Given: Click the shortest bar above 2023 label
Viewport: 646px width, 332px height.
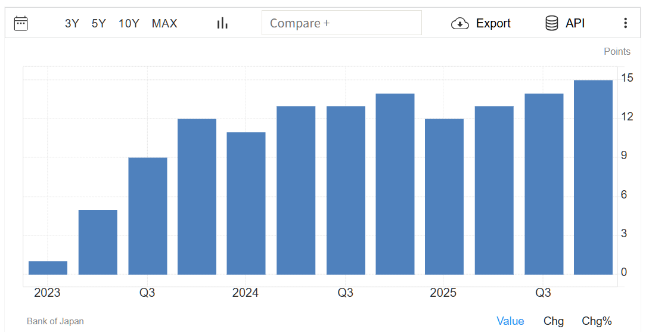Looking at the screenshot, I should [x=48, y=268].
